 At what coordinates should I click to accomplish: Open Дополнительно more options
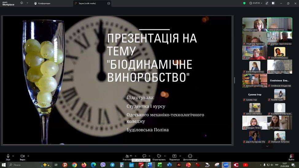[190, 157]
